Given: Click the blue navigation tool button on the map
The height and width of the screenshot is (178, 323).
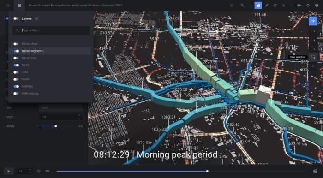Looking at the screenshot, I should click(313, 21).
